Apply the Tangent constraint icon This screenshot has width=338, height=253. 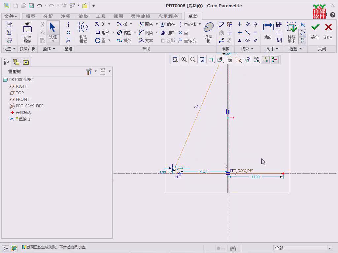(248, 24)
